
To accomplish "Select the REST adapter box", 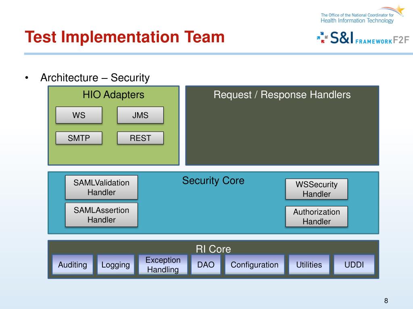I will click(x=140, y=138).
